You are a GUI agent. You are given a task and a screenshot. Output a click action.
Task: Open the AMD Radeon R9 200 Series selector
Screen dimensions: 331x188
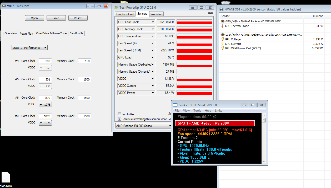(x=143, y=126)
